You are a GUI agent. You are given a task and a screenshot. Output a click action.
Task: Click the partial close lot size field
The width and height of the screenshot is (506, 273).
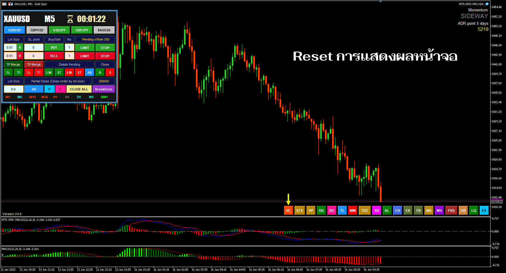pos(13,89)
